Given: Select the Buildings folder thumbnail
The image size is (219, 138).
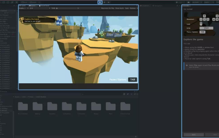Looking at the screenshot, I should click(38, 107).
